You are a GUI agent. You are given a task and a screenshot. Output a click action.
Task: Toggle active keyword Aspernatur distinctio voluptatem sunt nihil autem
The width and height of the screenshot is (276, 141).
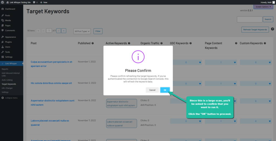point(122,103)
